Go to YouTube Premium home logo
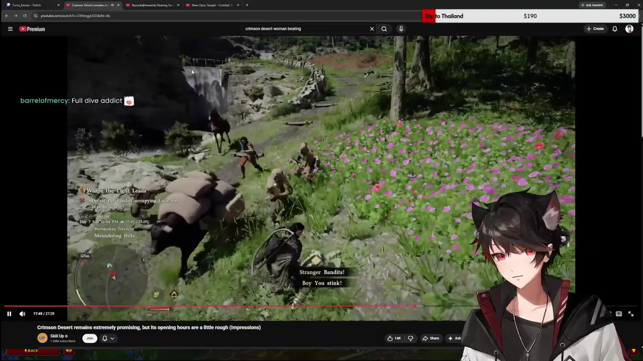Viewport: 643px width, 361px height. 32,29
